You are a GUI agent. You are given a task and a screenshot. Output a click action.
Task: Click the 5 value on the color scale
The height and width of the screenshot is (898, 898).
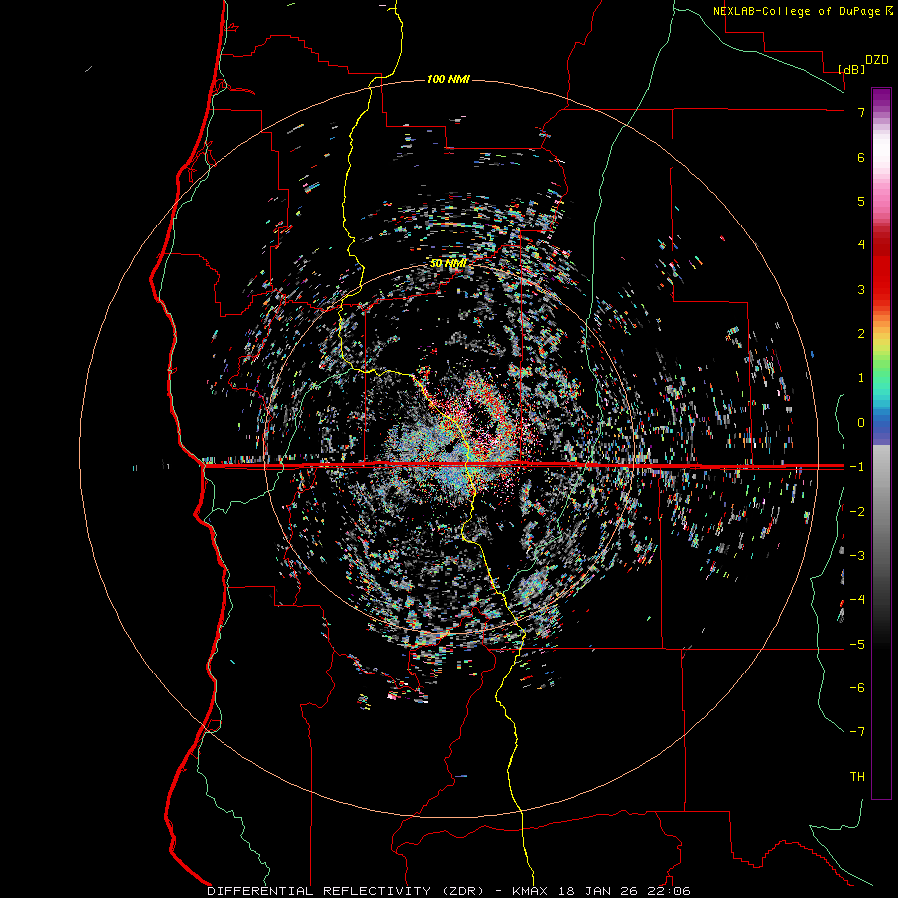[x=861, y=201]
